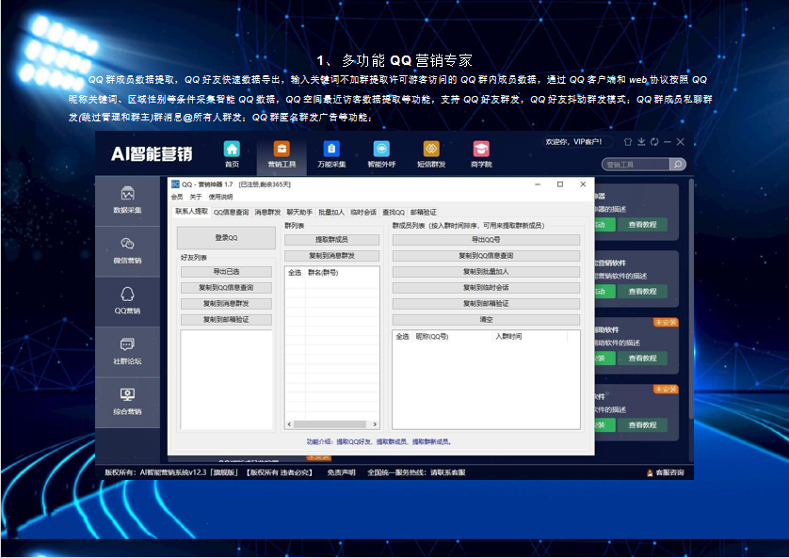
Task: Click 复制到QQ信息查询 under 好友列表
Action: tap(226, 288)
